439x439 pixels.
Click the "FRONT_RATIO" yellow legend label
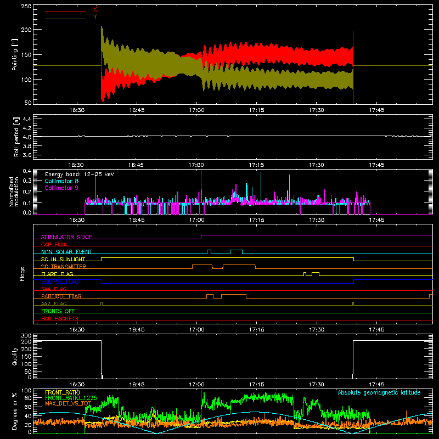pyautogui.click(x=63, y=392)
